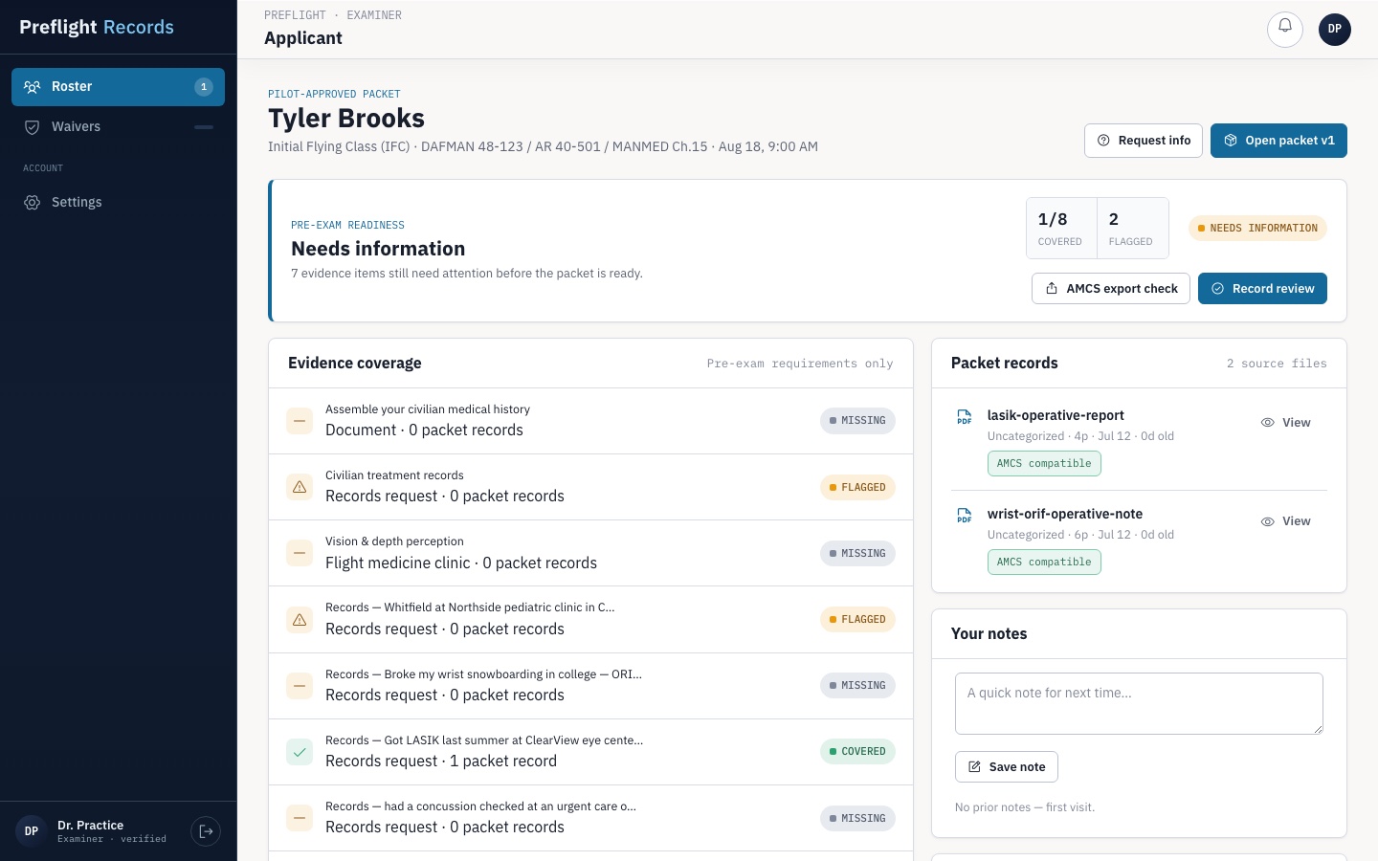Click the Roster count badge
Viewport: 1378px width, 861px height.
pos(204,87)
